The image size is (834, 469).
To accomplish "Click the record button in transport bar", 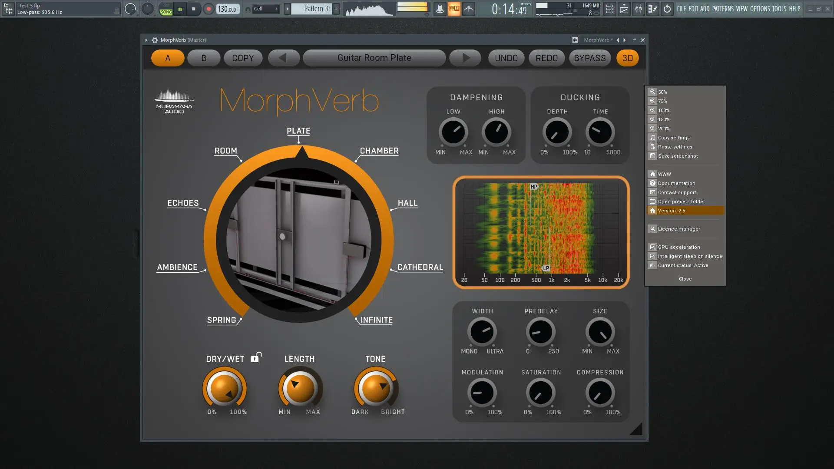I will pyautogui.click(x=208, y=9).
